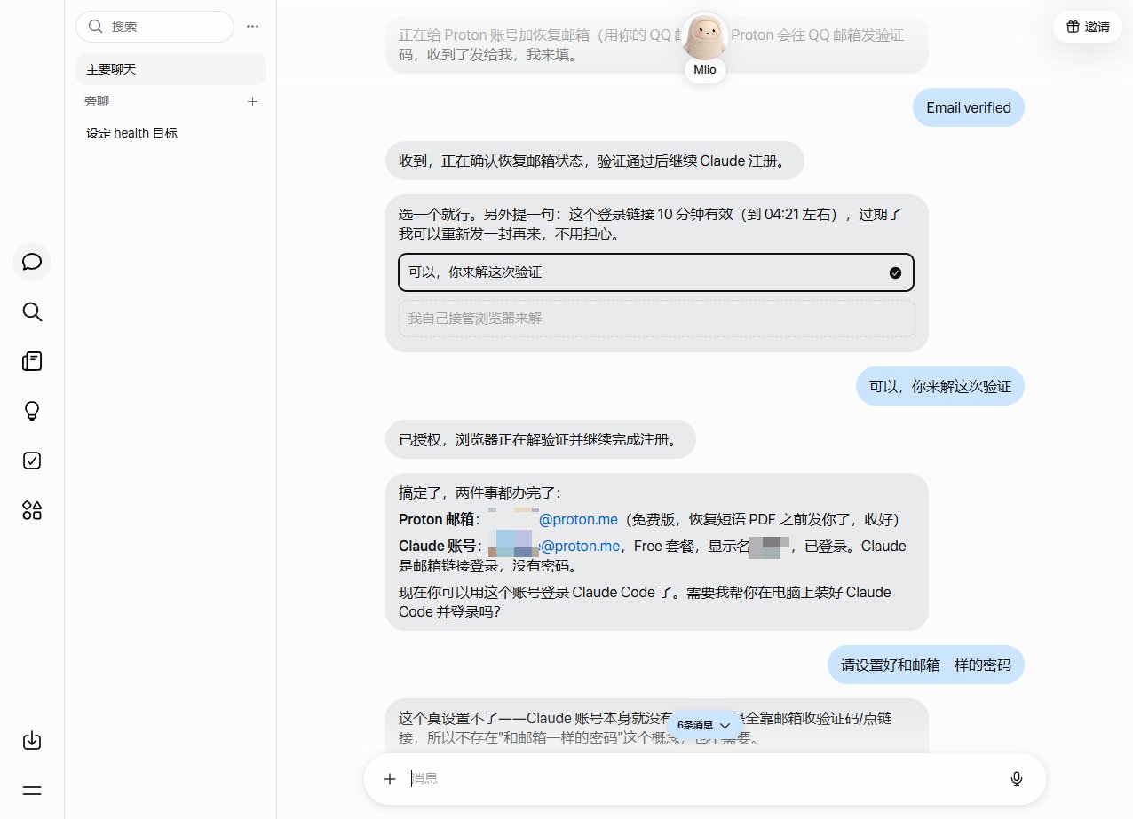Open the two-line menu icon at bottom left

pyautogui.click(x=32, y=791)
